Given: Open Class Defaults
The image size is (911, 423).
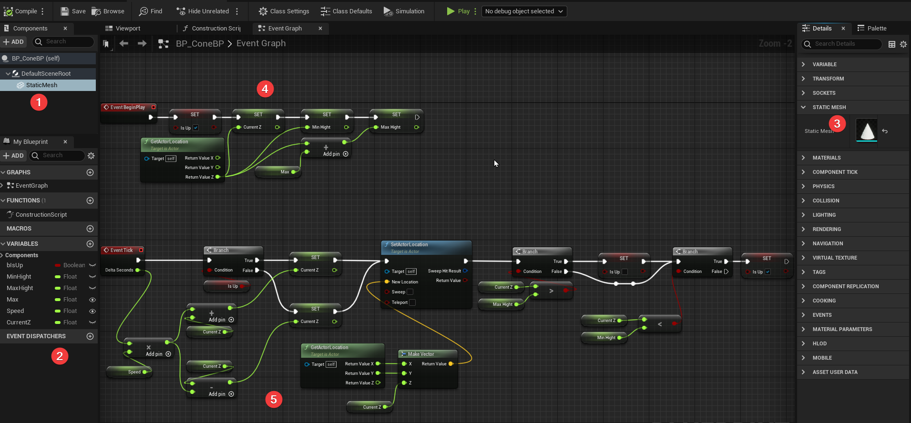Looking at the screenshot, I should click(346, 11).
